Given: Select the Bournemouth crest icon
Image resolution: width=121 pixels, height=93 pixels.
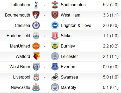Looking at the screenshot, I should pyautogui.click(x=36, y=15).
